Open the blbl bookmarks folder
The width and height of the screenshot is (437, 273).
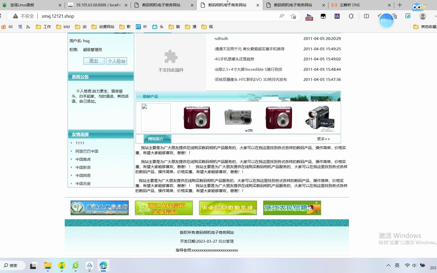coord(63,27)
